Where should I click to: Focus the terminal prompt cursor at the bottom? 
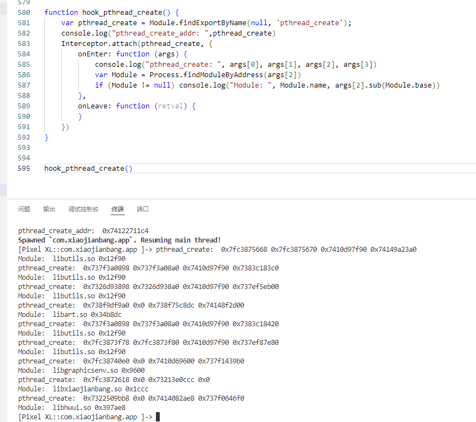[158, 417]
